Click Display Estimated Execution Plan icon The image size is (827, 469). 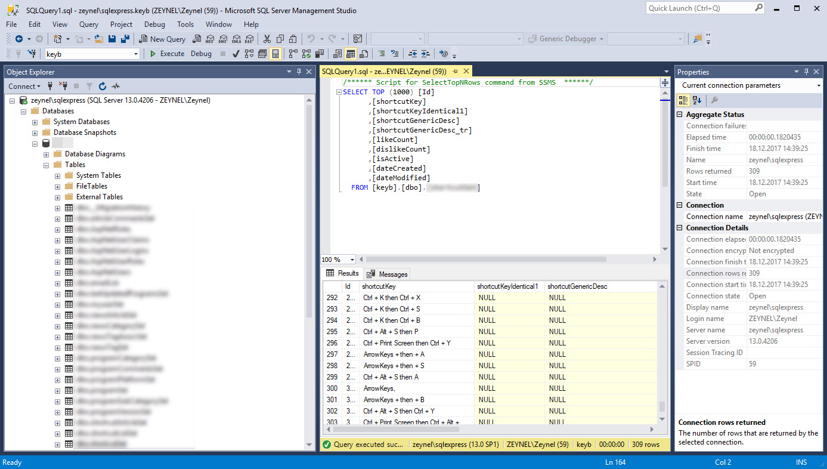pos(249,54)
